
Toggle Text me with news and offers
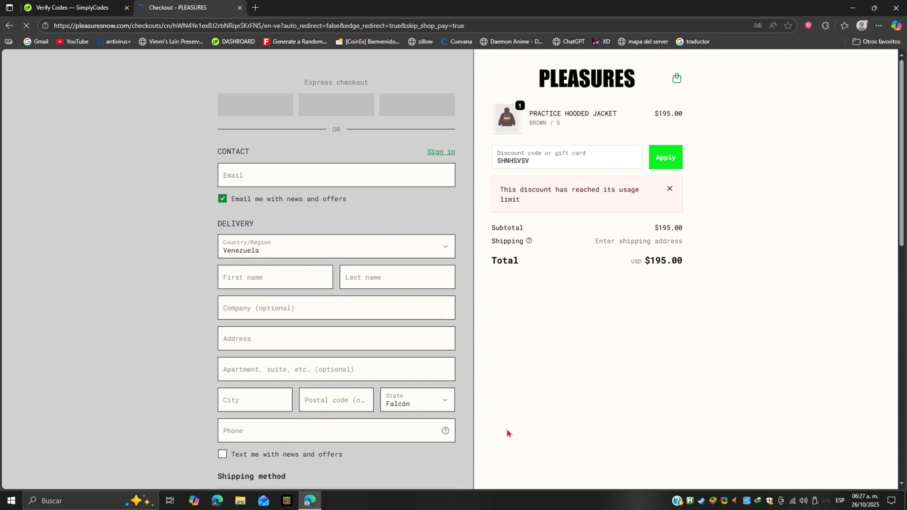click(x=223, y=454)
